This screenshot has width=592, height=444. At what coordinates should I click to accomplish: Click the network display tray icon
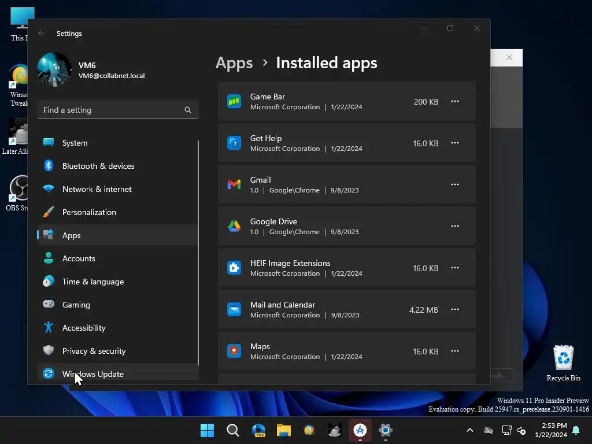click(x=506, y=430)
